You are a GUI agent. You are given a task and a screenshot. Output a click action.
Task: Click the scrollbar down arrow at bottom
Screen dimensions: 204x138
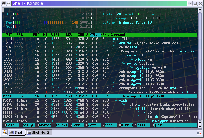click(x=200, y=126)
